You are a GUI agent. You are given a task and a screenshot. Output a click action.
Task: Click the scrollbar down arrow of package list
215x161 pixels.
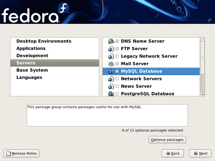203,94
